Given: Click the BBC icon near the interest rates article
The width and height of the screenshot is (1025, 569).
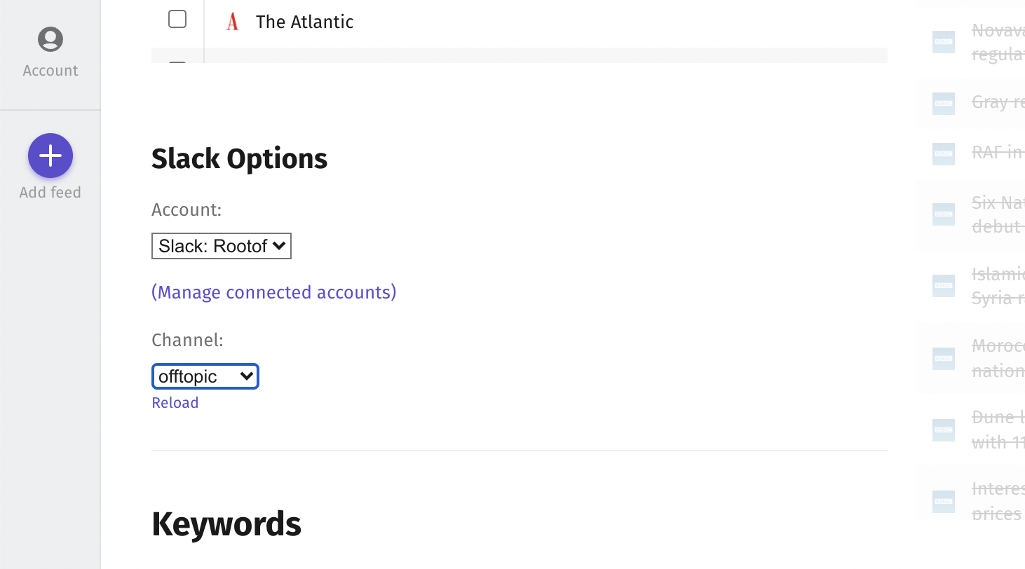Looking at the screenshot, I should [x=943, y=501].
